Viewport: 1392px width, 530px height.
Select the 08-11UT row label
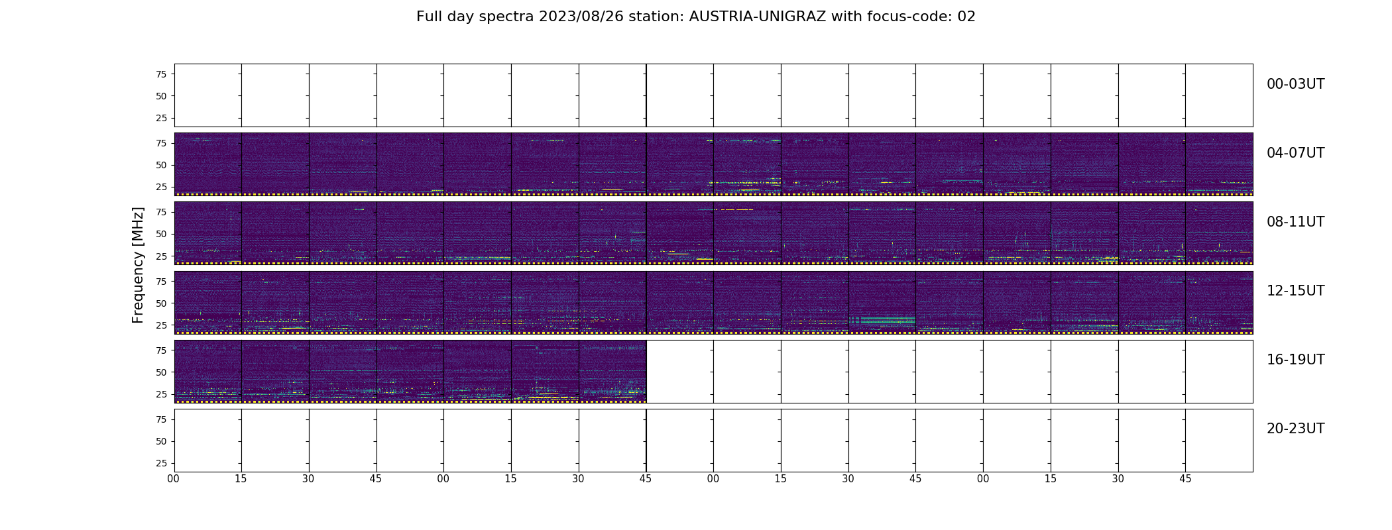coord(1295,222)
